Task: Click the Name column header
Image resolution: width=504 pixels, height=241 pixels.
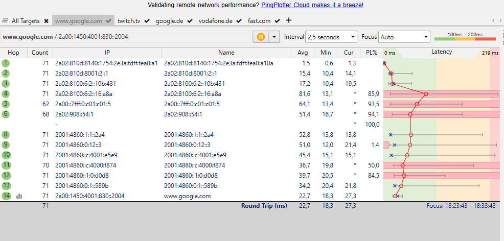Action: [226, 53]
